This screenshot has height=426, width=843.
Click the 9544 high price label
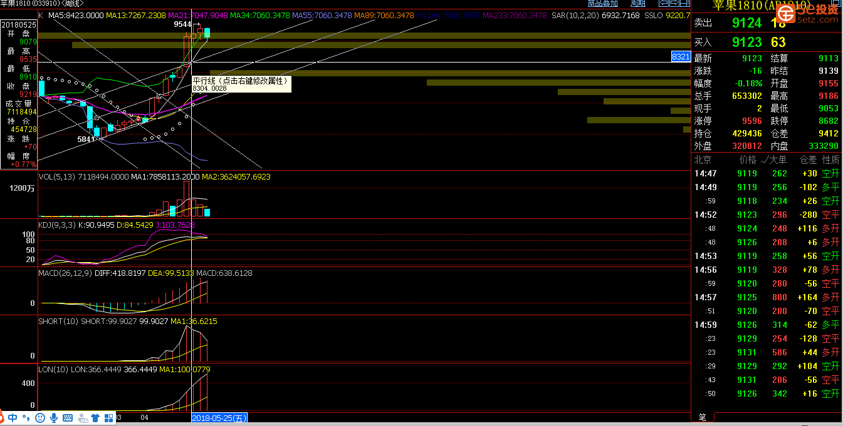pos(182,24)
